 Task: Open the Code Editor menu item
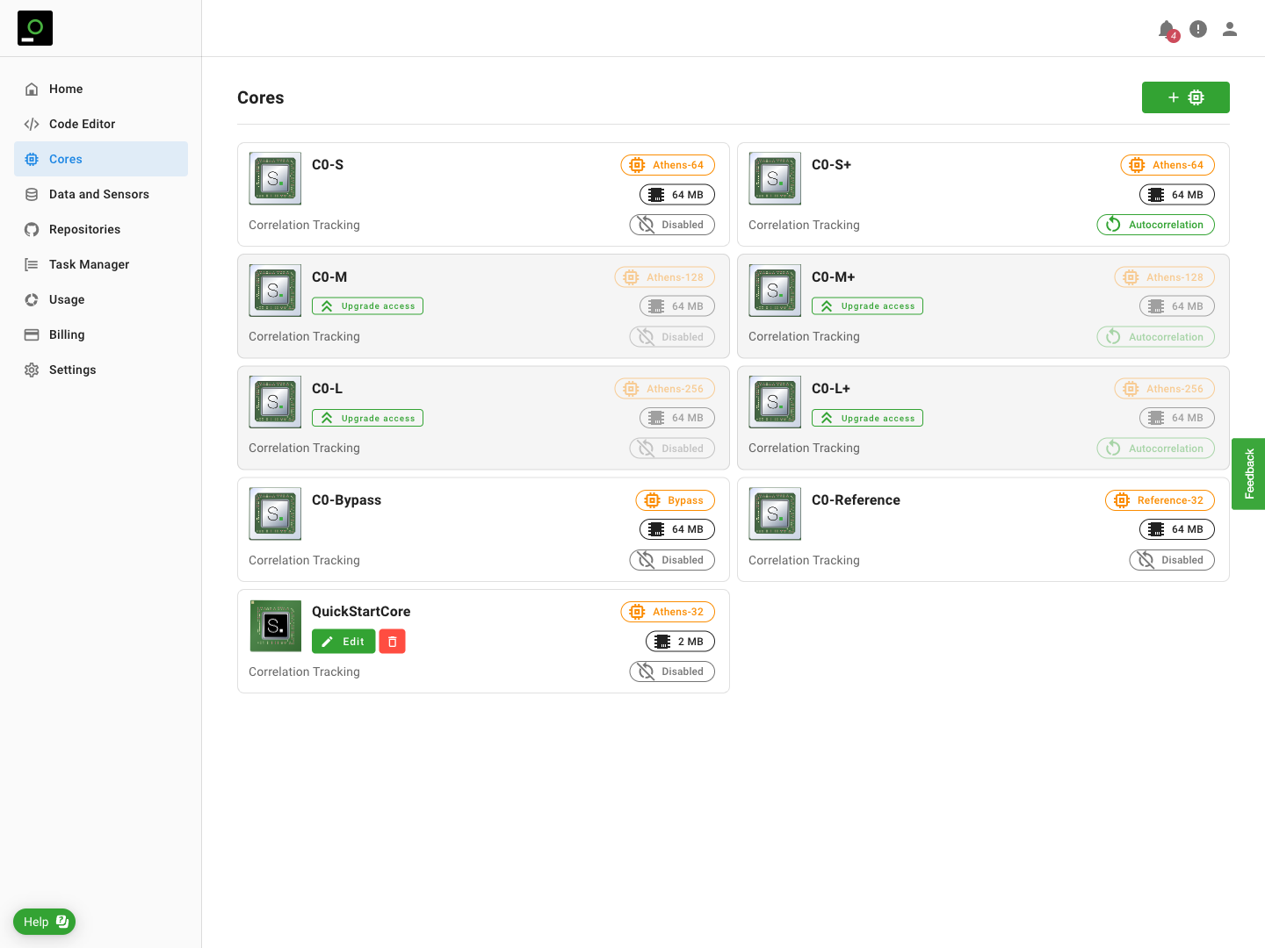coord(82,124)
